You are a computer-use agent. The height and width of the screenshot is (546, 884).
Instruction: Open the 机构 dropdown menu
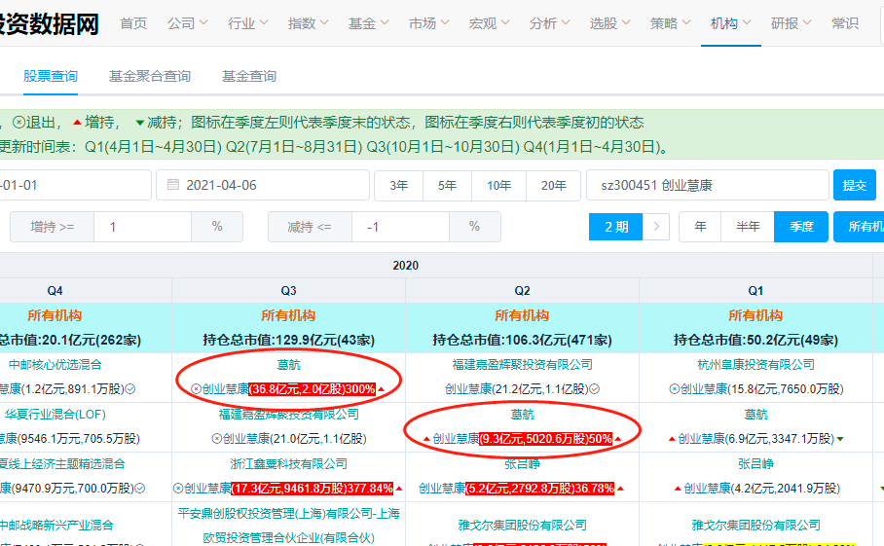730,23
